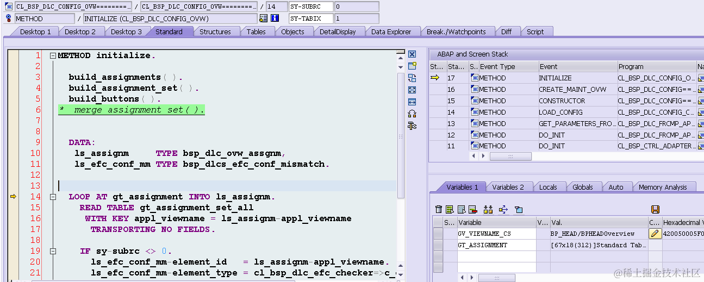Switch to the Globals tab
704x282 pixels.
coord(583,187)
